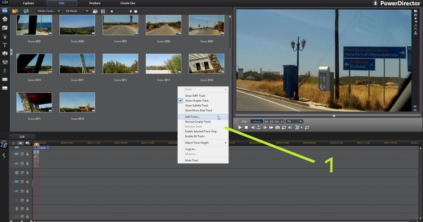Lock video track 1 with padlock
This screenshot has height=222, width=423.
pyautogui.click(x=28, y=154)
